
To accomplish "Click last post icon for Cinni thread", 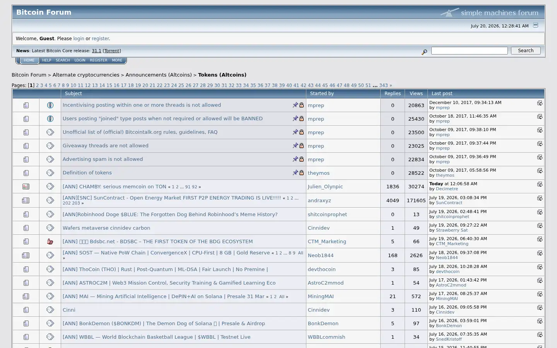I will point(540,307).
